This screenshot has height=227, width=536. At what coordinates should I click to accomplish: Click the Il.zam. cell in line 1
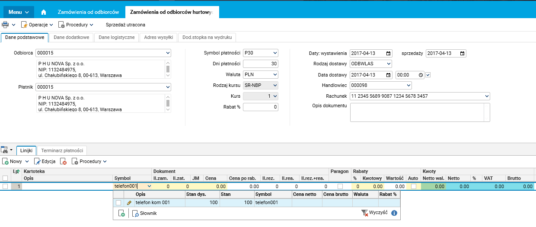click(x=161, y=186)
